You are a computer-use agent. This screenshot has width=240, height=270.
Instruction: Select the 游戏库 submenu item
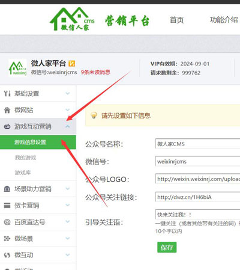[x=23, y=173]
